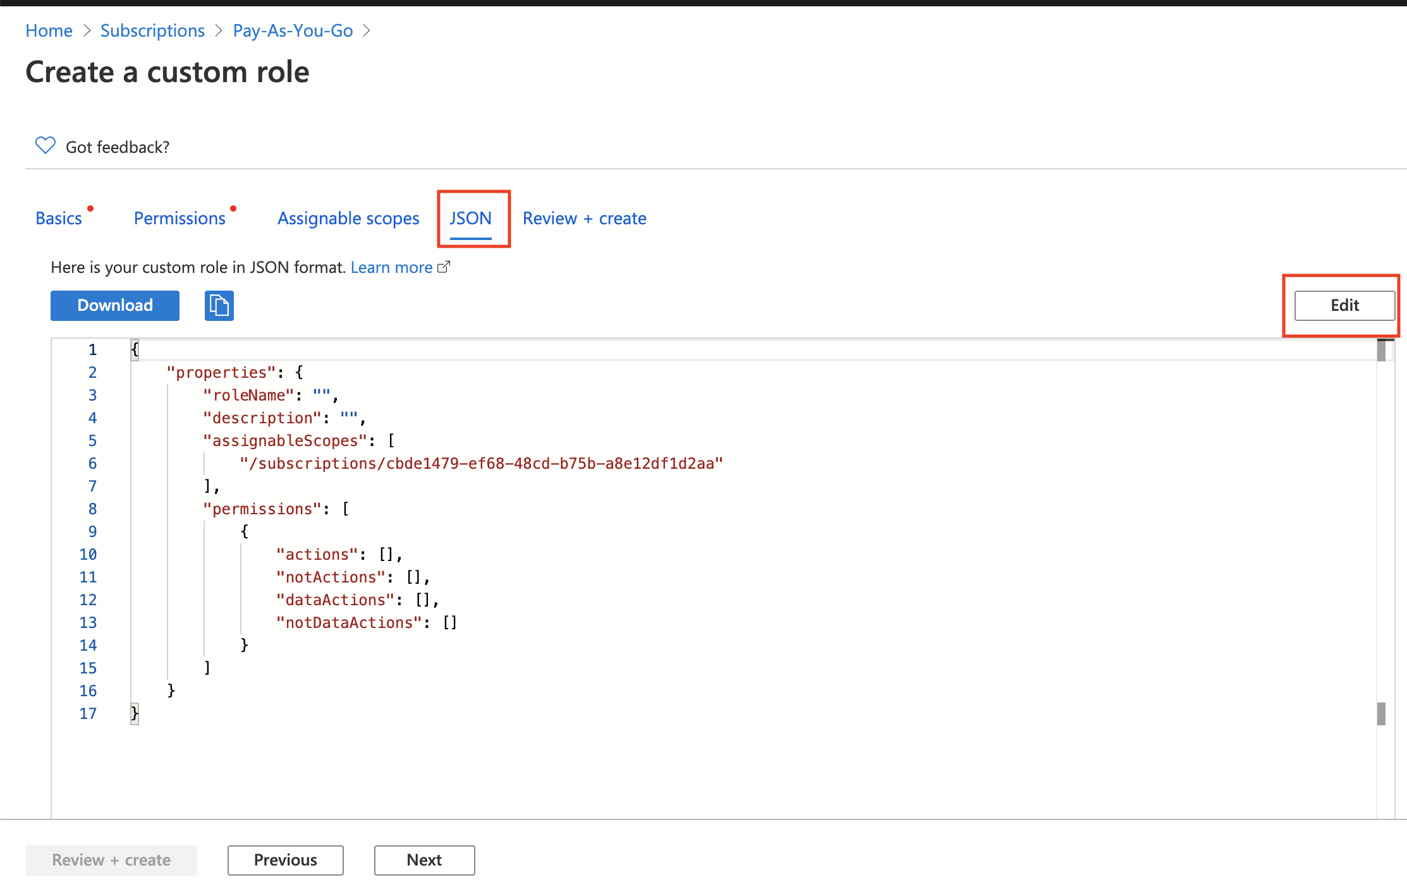Screen dimensions: 1407x887
Task: Switch to the Review + create tab
Action: (x=584, y=218)
